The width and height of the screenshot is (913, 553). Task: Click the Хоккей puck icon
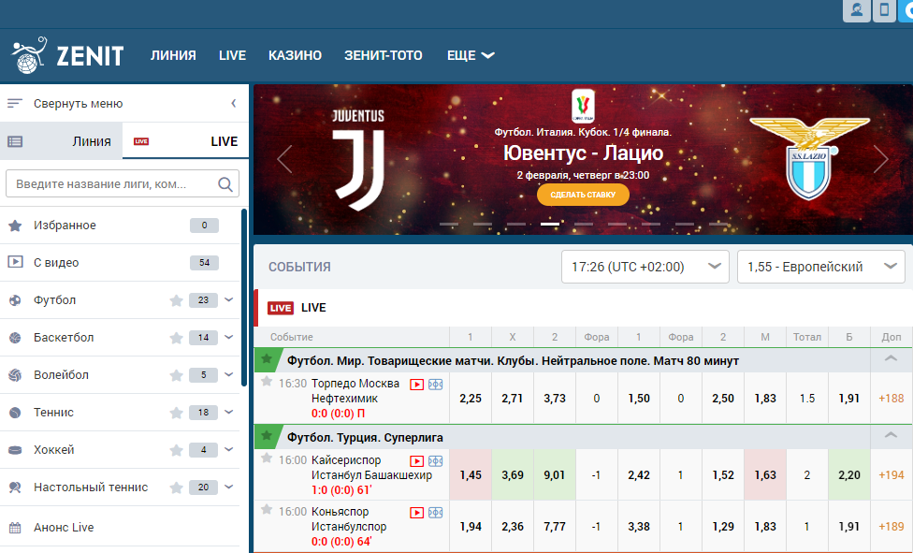coord(15,450)
